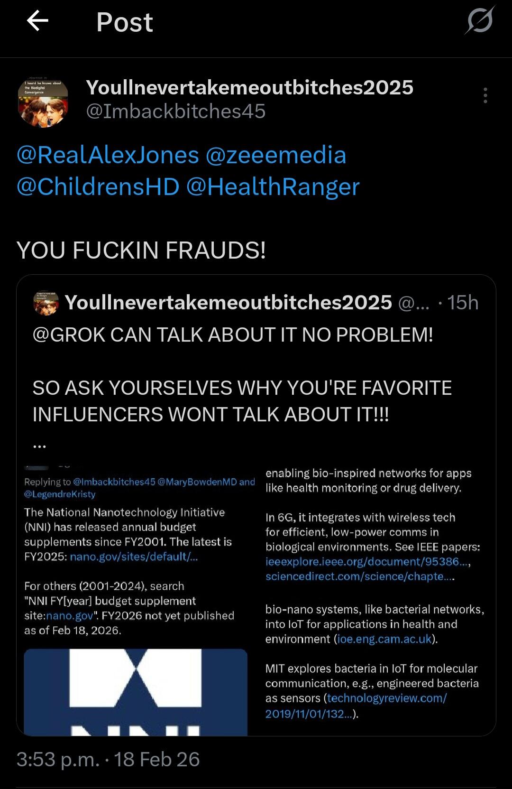
Task: Open the three-dot post options menu
Action: [485, 95]
